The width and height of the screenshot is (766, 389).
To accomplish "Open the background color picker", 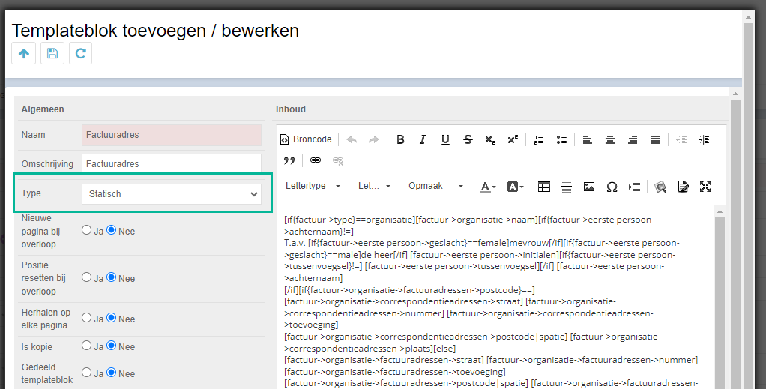I will pyautogui.click(x=515, y=186).
